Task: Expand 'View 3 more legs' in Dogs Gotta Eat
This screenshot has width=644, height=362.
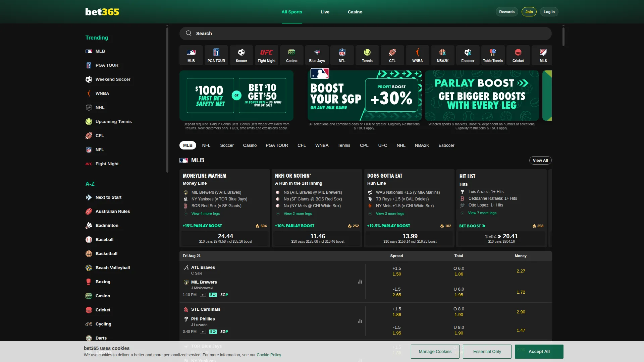Action: pos(390,214)
